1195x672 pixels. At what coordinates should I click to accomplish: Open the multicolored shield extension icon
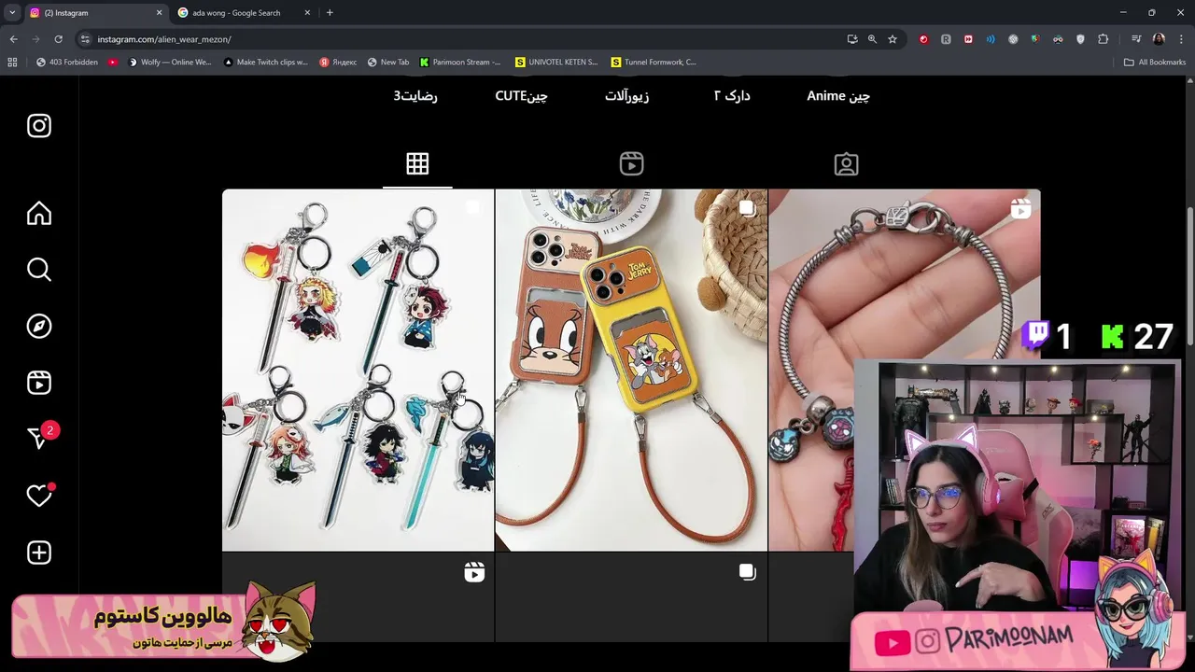click(1035, 39)
